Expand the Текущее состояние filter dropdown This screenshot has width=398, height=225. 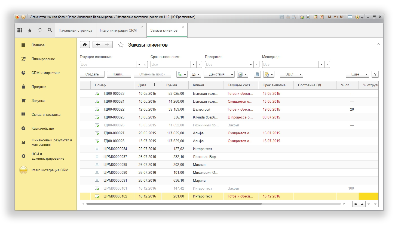[x=139, y=65]
